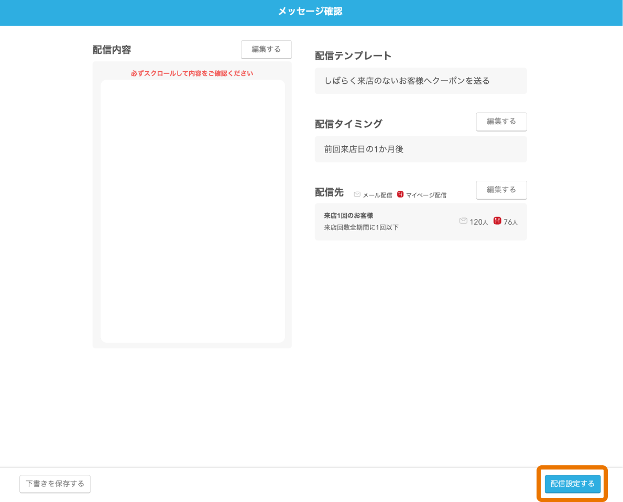Click the red icon beside マイページ配信 legend
623x502 pixels.
click(400, 194)
